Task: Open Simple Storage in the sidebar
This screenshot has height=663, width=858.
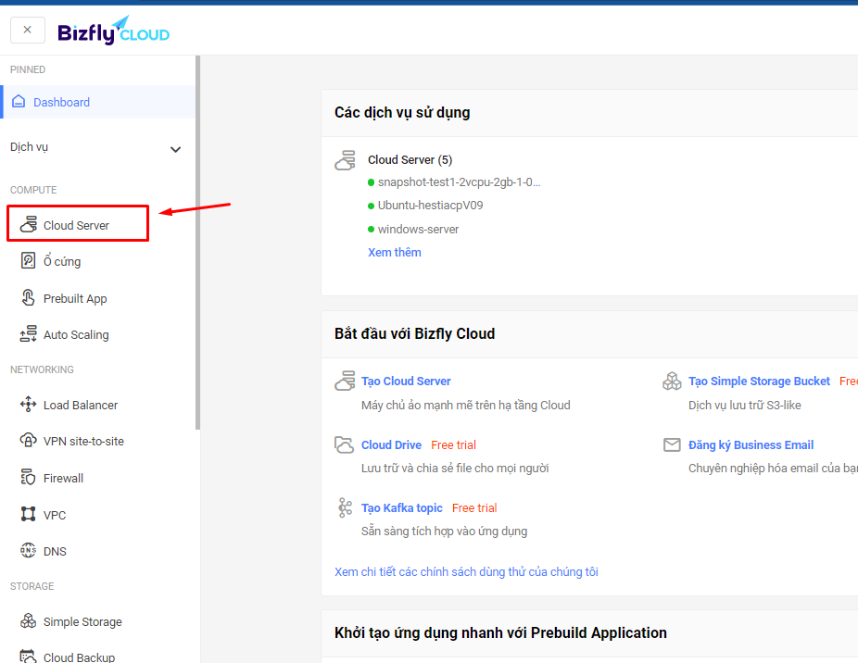Action: pyautogui.click(x=82, y=622)
